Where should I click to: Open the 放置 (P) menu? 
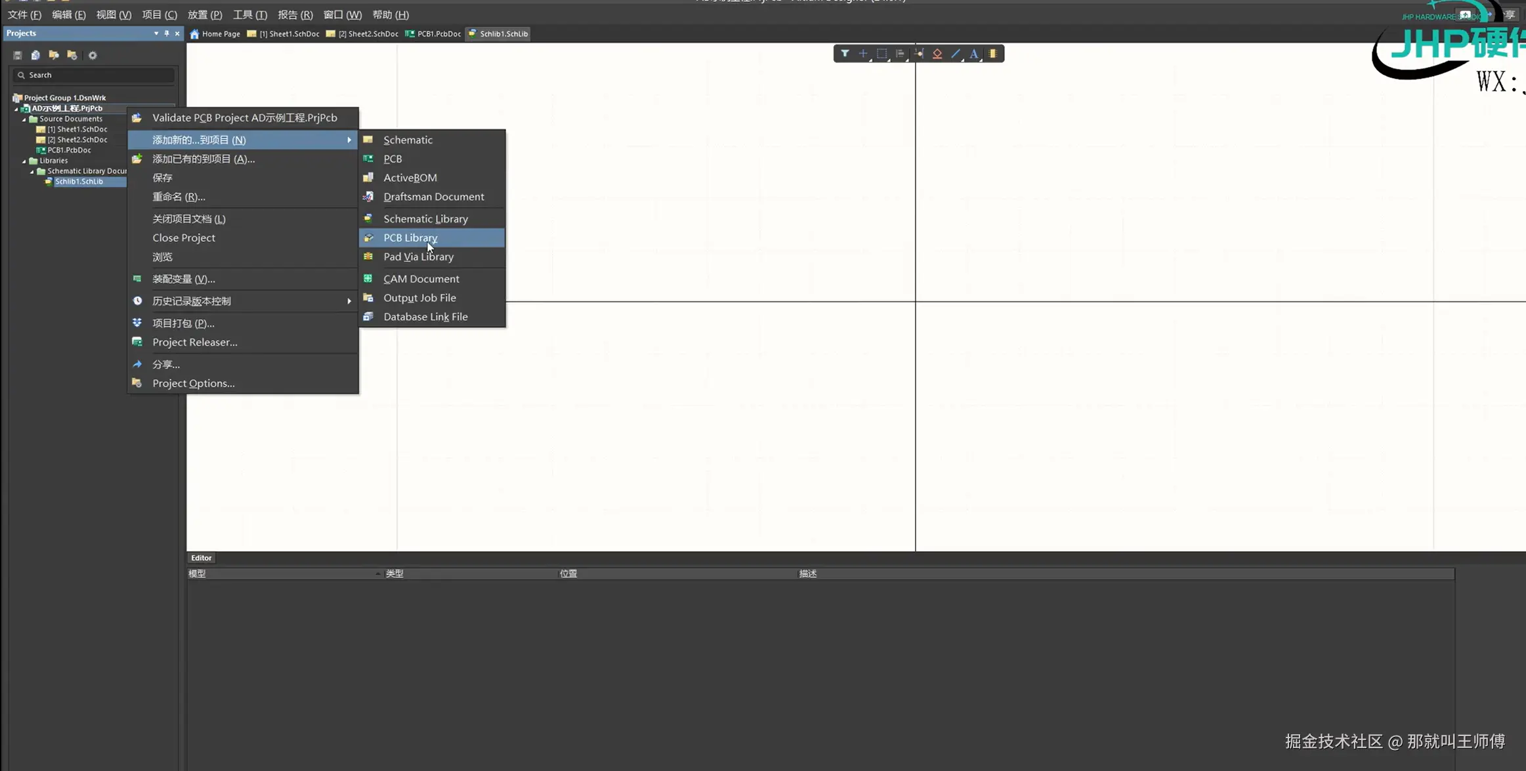[205, 14]
